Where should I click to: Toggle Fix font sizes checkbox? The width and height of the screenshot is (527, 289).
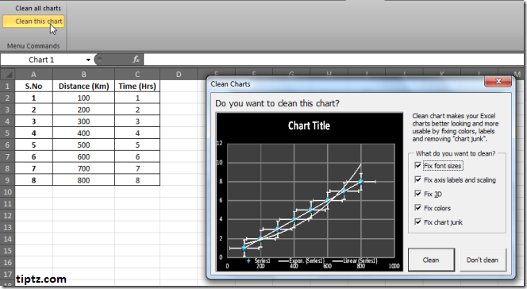[x=418, y=165]
